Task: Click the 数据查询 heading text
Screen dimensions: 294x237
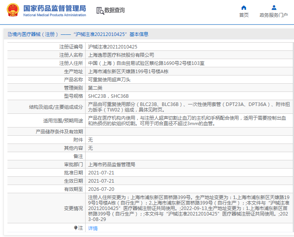Action: click(114, 10)
